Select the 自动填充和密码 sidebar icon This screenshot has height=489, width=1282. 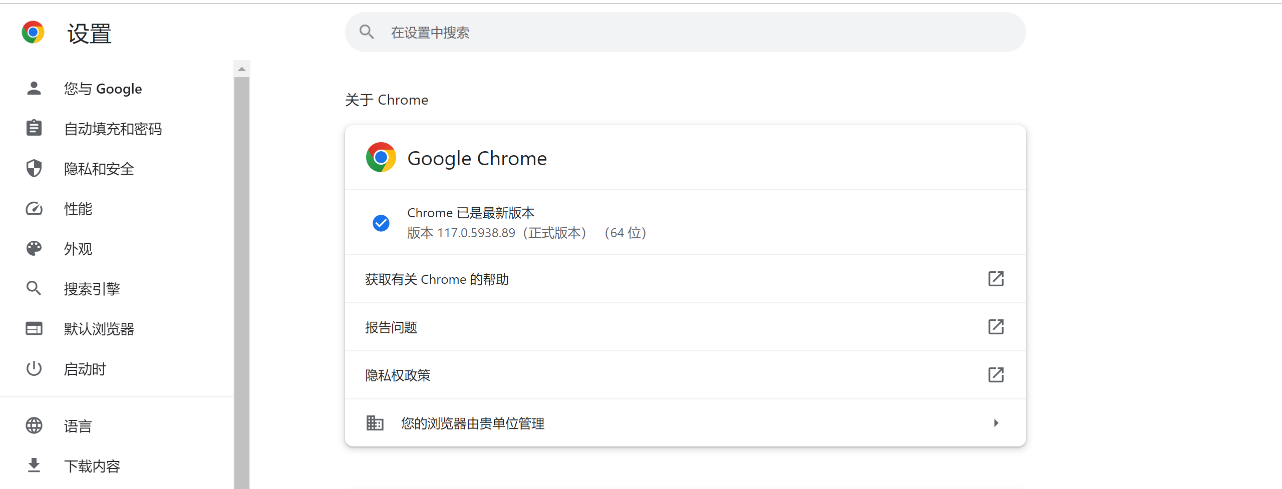[x=34, y=128]
